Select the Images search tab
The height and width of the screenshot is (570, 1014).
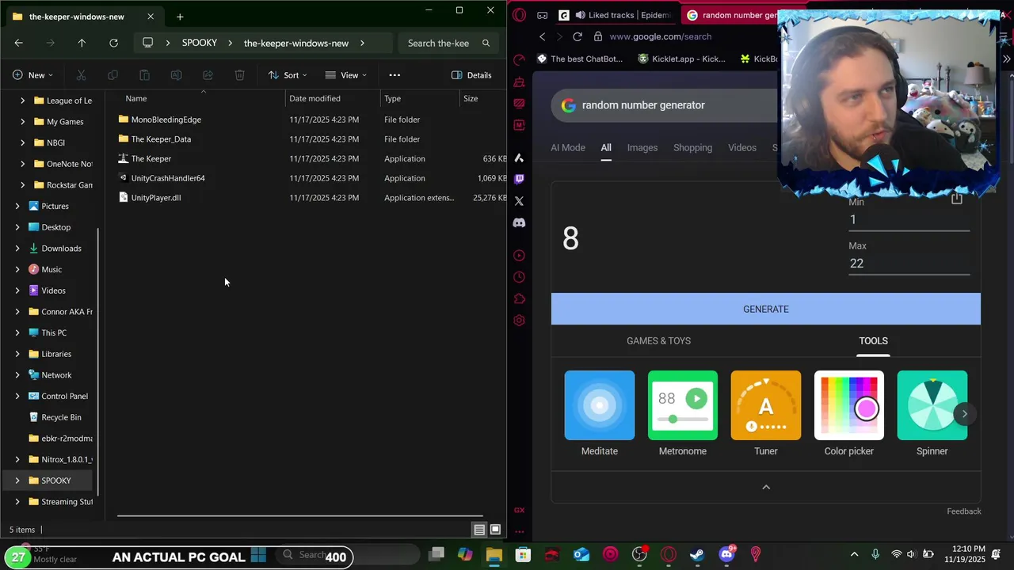(642, 148)
